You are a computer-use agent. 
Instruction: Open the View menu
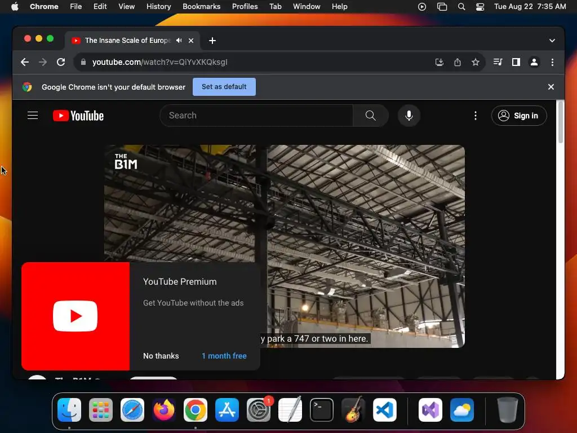pos(126,7)
